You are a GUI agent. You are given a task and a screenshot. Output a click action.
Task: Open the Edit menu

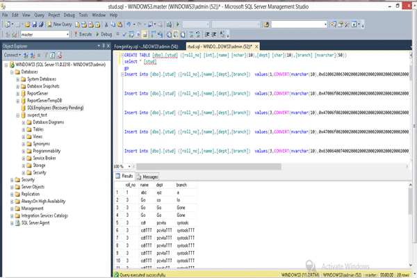click(x=15, y=15)
